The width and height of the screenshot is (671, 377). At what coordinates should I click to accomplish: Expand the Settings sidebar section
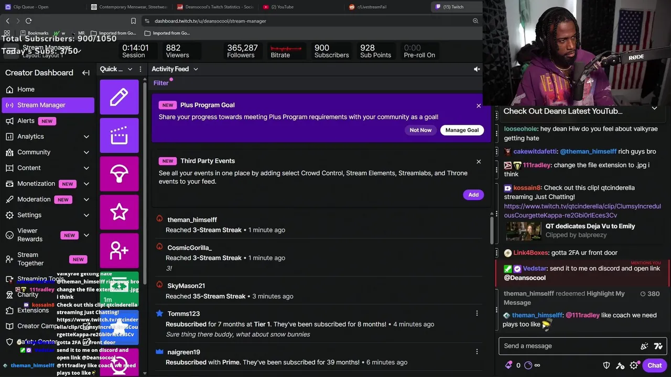86,215
